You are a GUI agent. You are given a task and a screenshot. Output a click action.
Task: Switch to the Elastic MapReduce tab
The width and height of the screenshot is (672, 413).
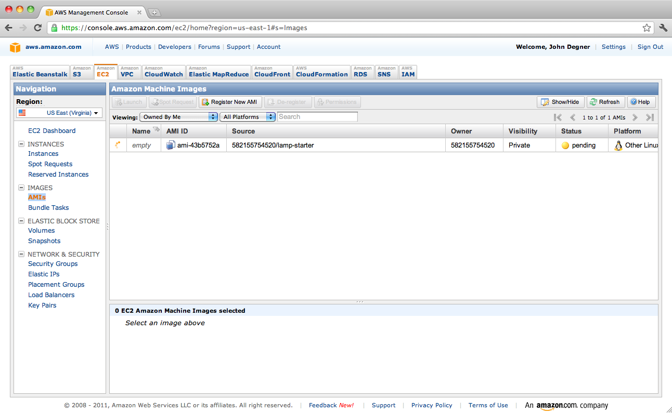click(x=218, y=72)
